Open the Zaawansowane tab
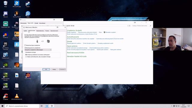The image size is (192, 108). (x=54, y=31)
